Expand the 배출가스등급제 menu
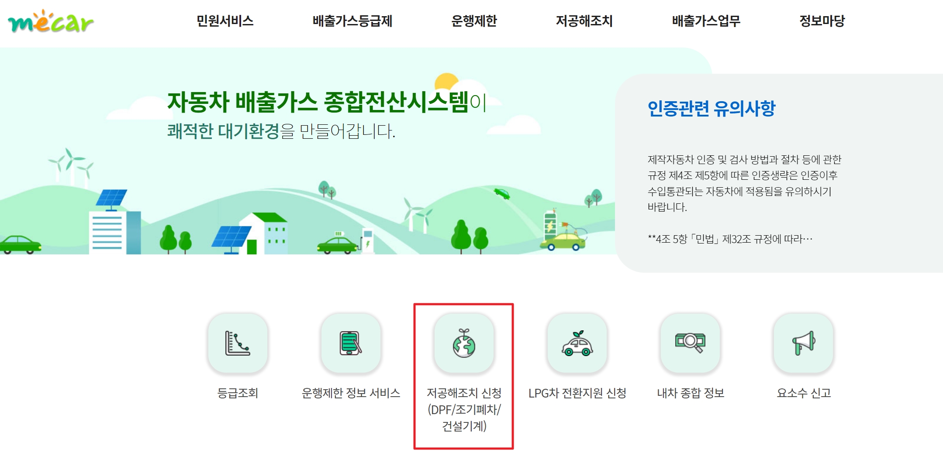This screenshot has height=456, width=943. pyautogui.click(x=352, y=21)
